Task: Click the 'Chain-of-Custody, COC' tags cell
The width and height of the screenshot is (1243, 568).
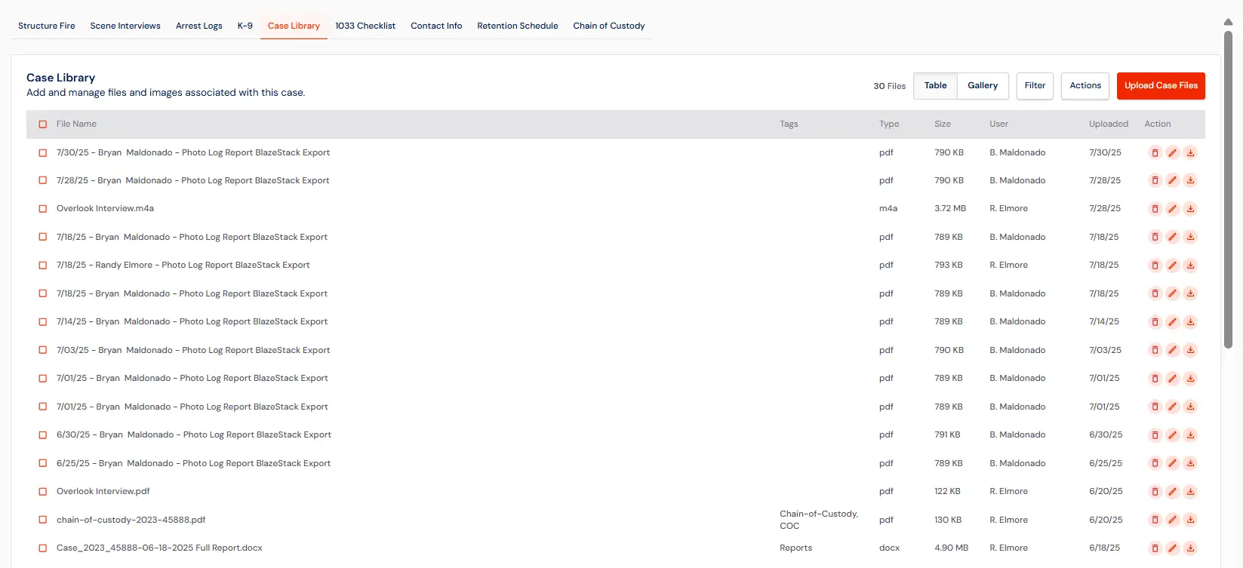Action: pyautogui.click(x=819, y=520)
